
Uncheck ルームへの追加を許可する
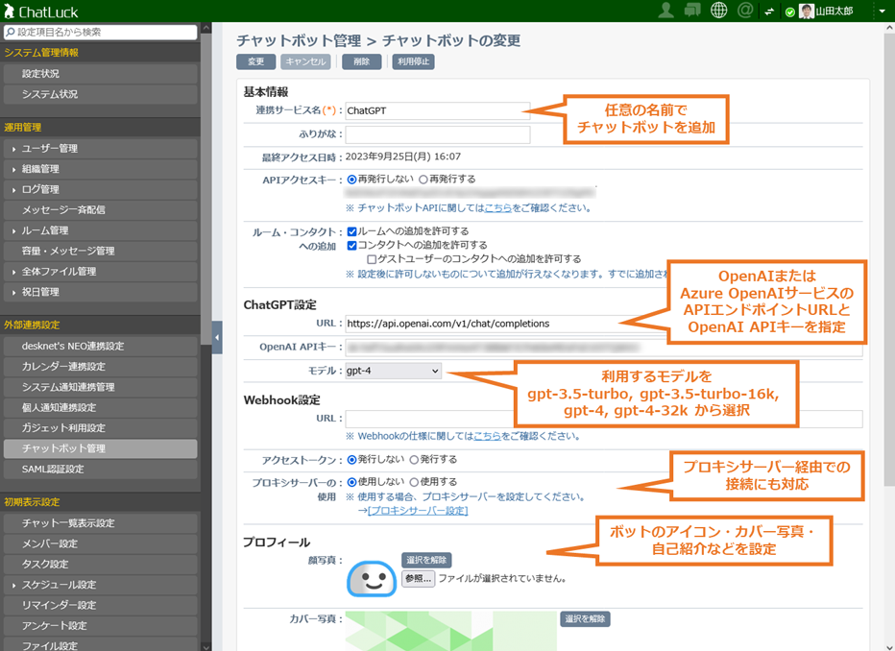click(x=351, y=230)
